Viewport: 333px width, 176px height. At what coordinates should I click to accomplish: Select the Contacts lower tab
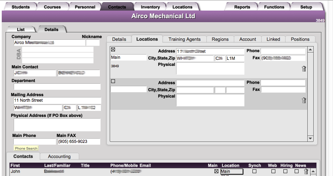tap(23, 156)
